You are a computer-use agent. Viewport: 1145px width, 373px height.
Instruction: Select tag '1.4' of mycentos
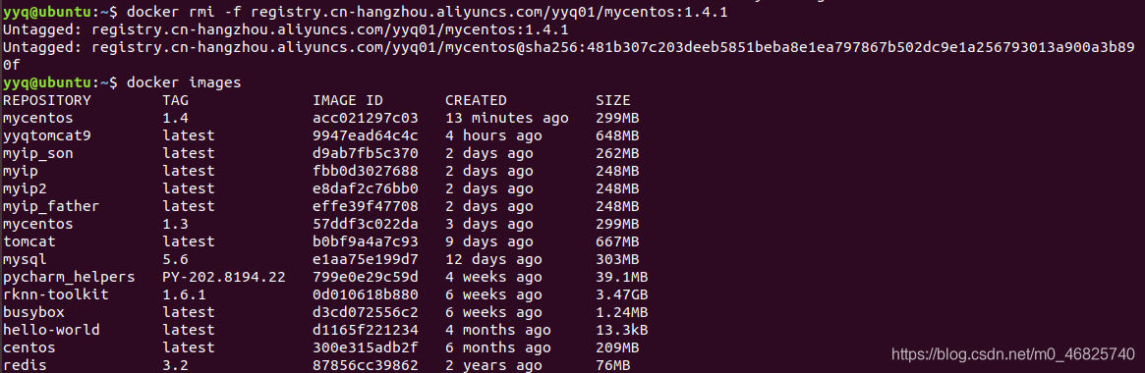tap(175, 118)
